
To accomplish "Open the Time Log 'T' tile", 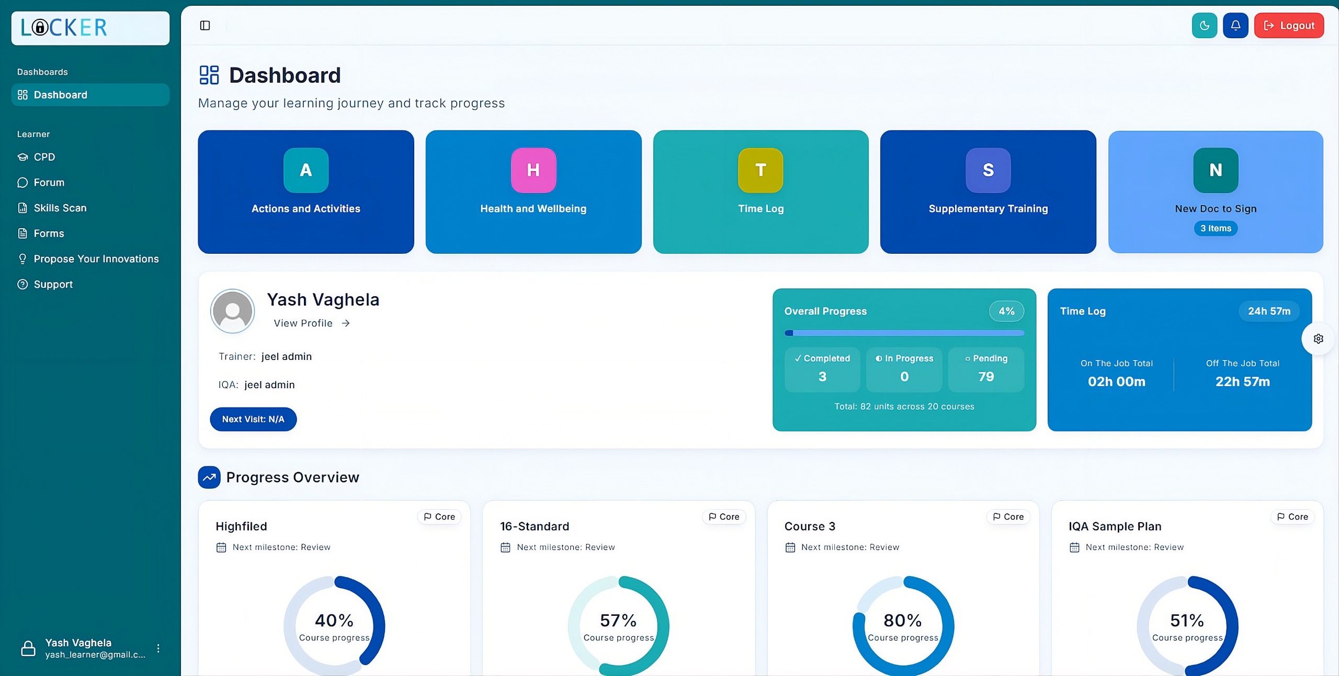I will pos(761,191).
